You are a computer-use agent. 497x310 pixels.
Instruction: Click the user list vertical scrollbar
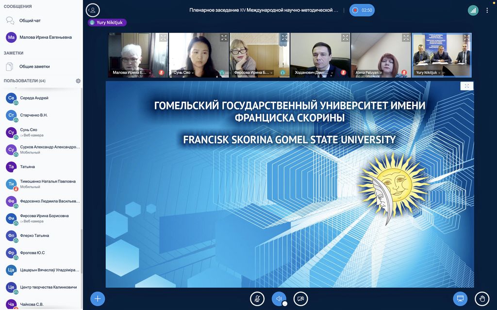81,194
